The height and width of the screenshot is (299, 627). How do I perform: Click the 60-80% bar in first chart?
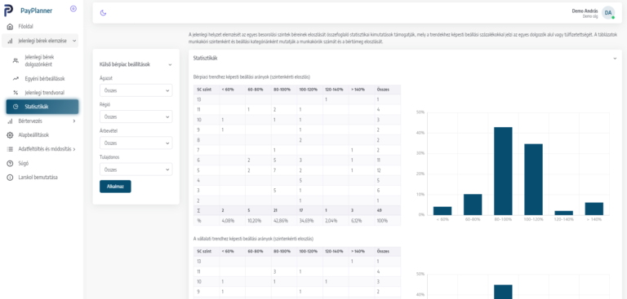tap(473, 204)
